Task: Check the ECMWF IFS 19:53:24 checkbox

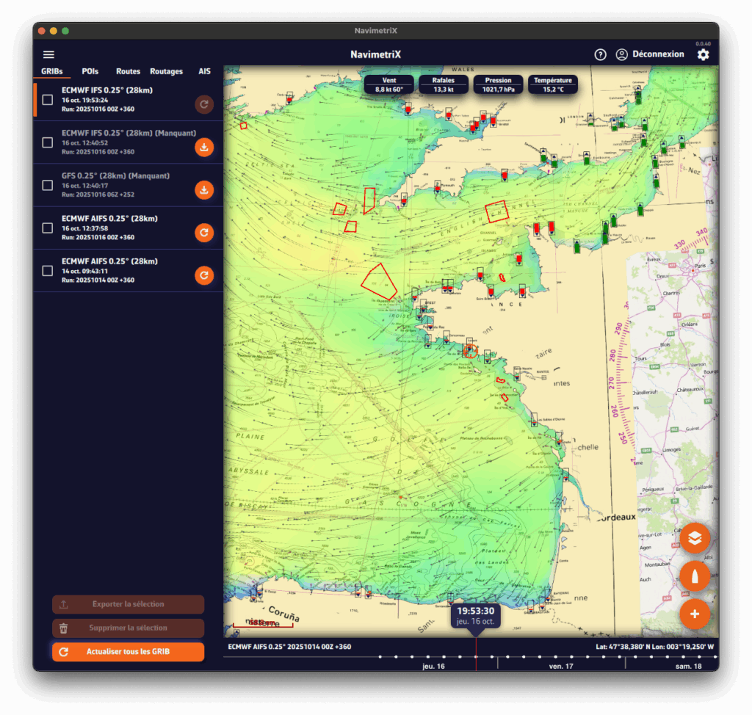Action: pos(48,100)
